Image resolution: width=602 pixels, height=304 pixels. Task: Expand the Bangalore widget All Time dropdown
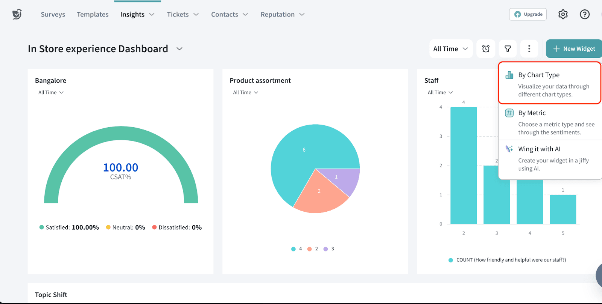click(x=51, y=92)
